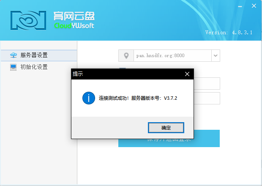The height and width of the screenshot is (186, 262).
Task: Open the 初始化设置 sidebar item
Action: (x=34, y=67)
